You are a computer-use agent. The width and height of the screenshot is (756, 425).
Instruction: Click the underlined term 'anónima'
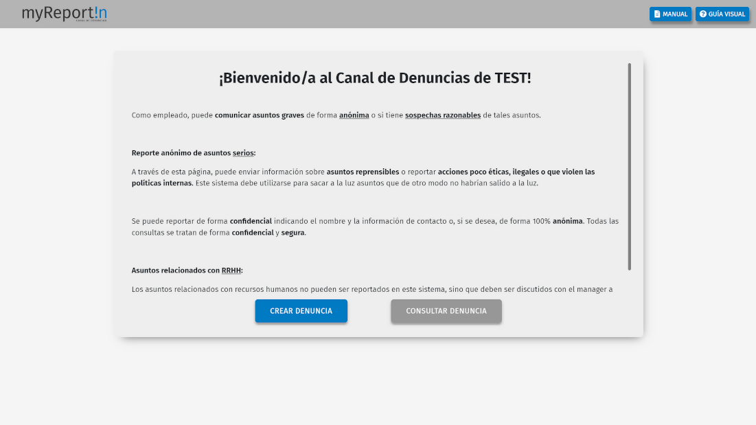click(x=354, y=115)
